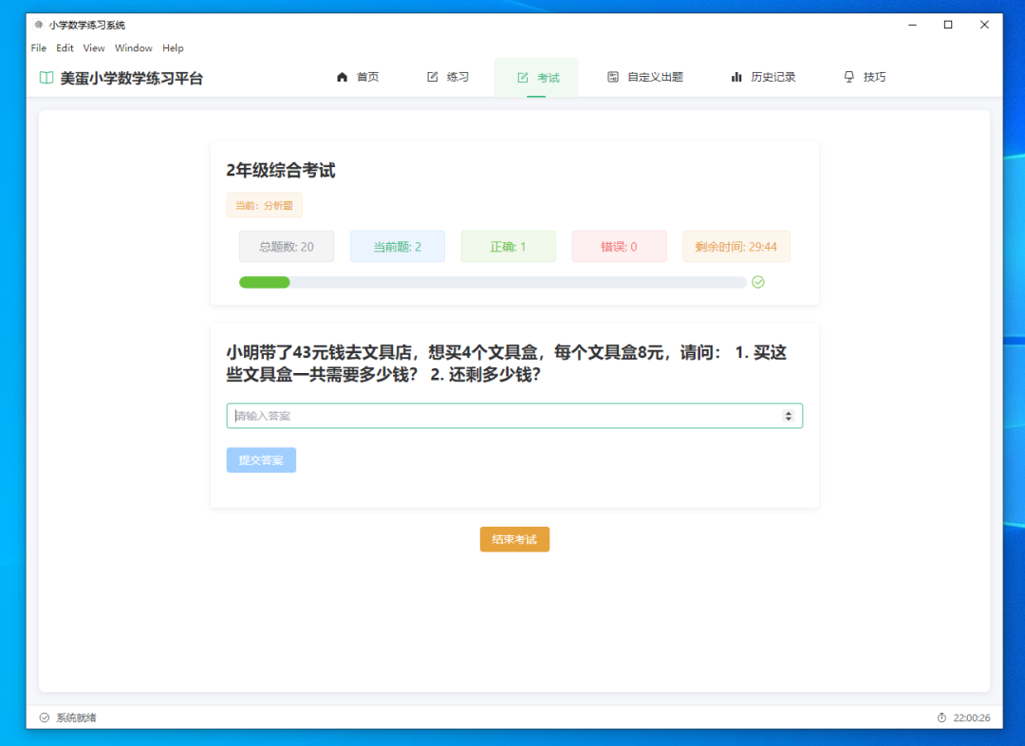Screen dimensions: 1025x746
Task: Click the 22:00:26 time in status bar
Action: tap(972, 718)
